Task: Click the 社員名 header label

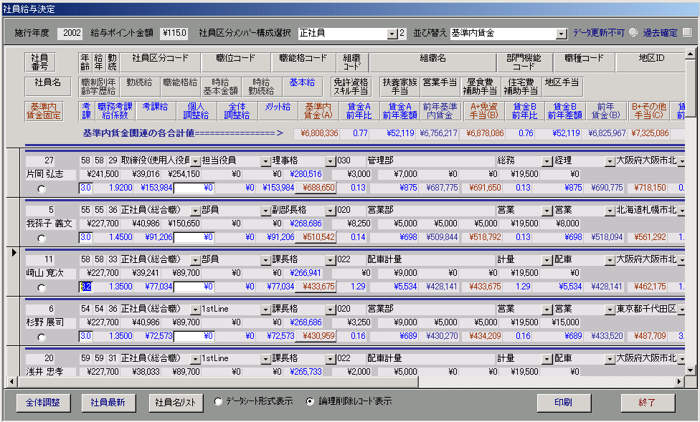Action: coord(48,87)
